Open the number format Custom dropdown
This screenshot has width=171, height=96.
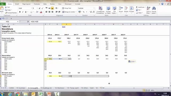tap(94, 8)
